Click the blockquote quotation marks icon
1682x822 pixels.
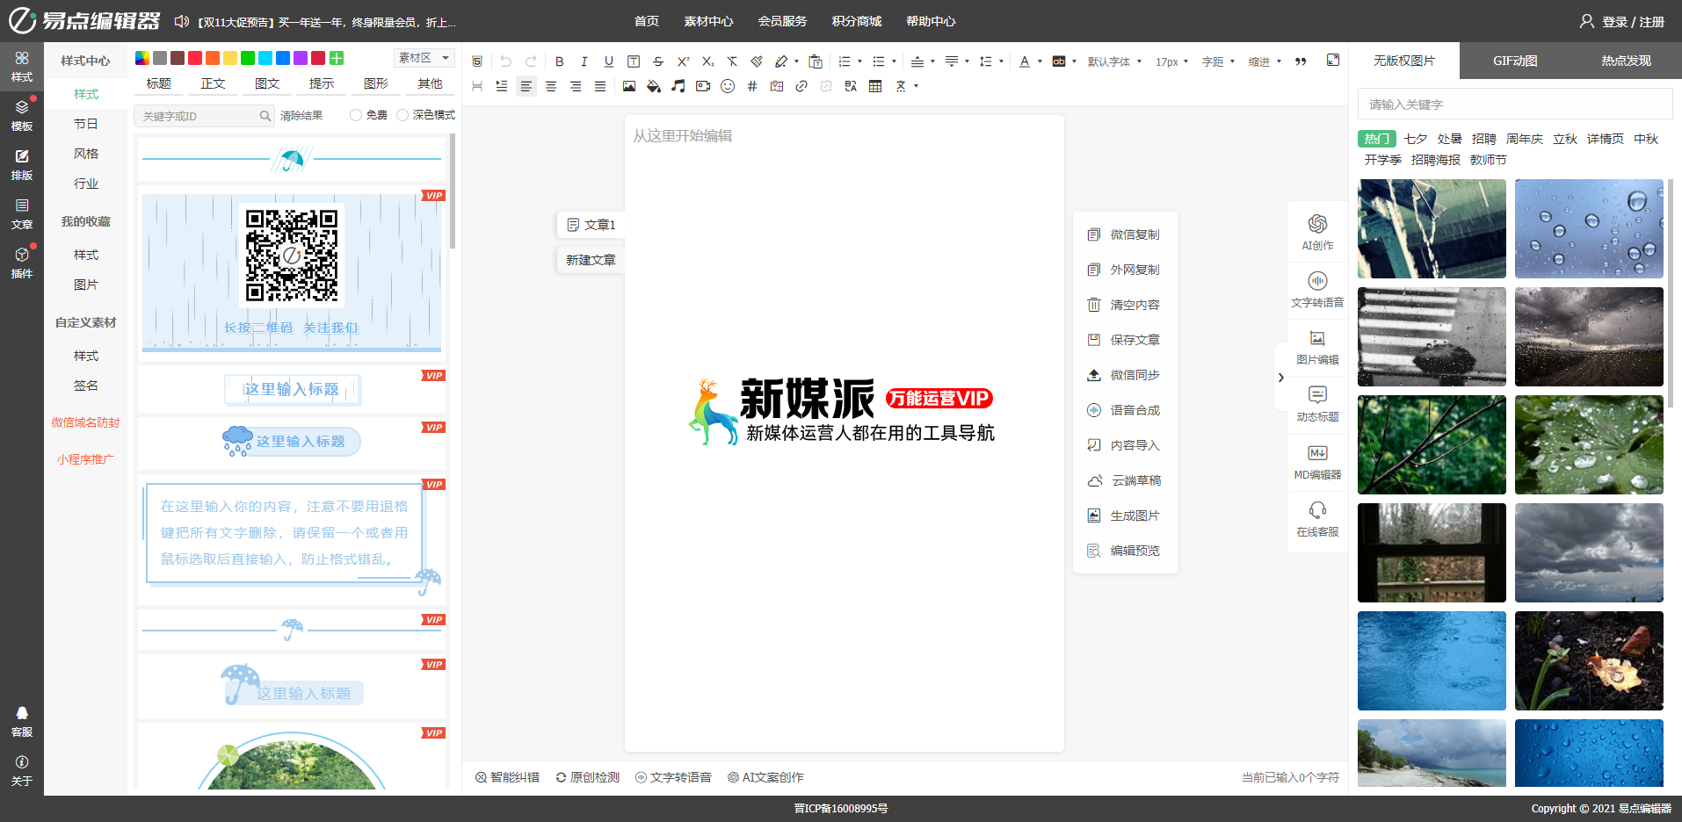pos(1301,61)
